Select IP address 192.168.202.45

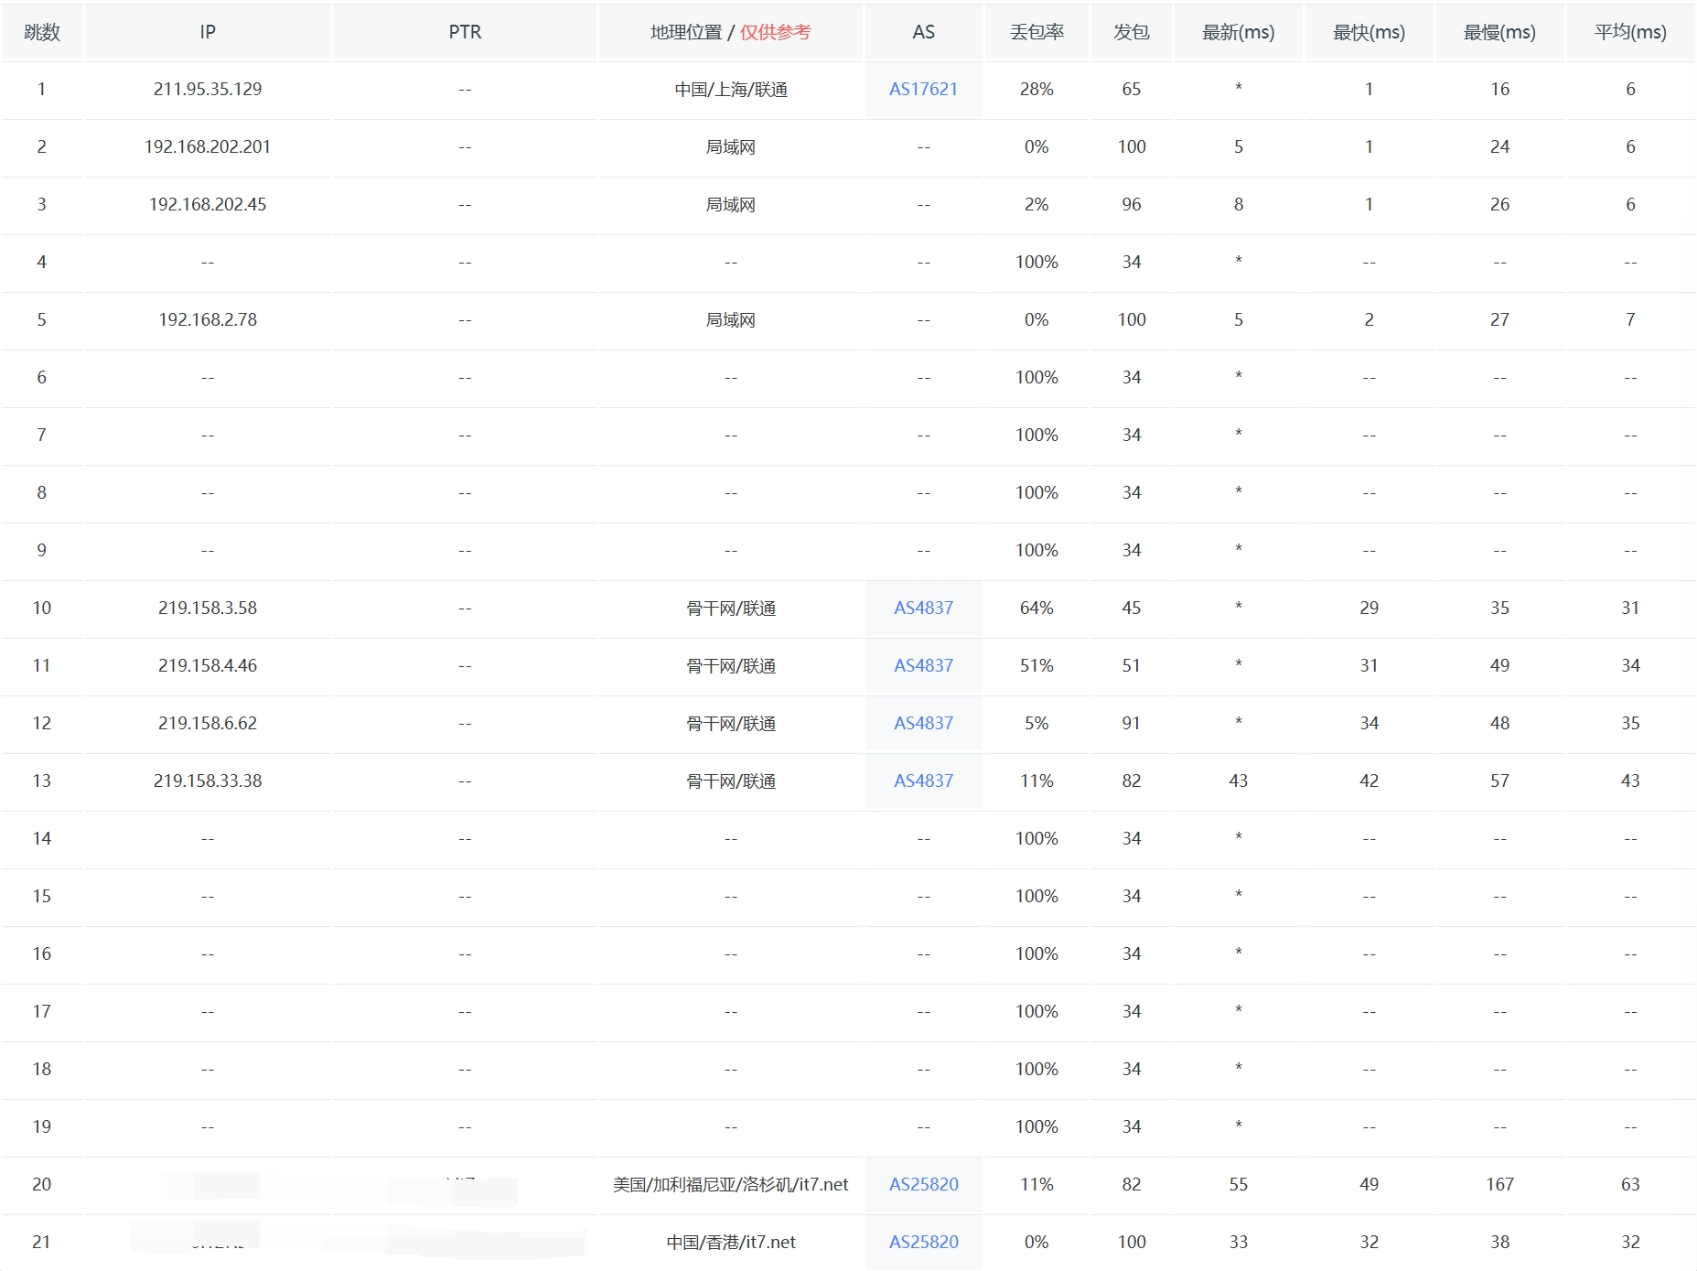click(208, 204)
